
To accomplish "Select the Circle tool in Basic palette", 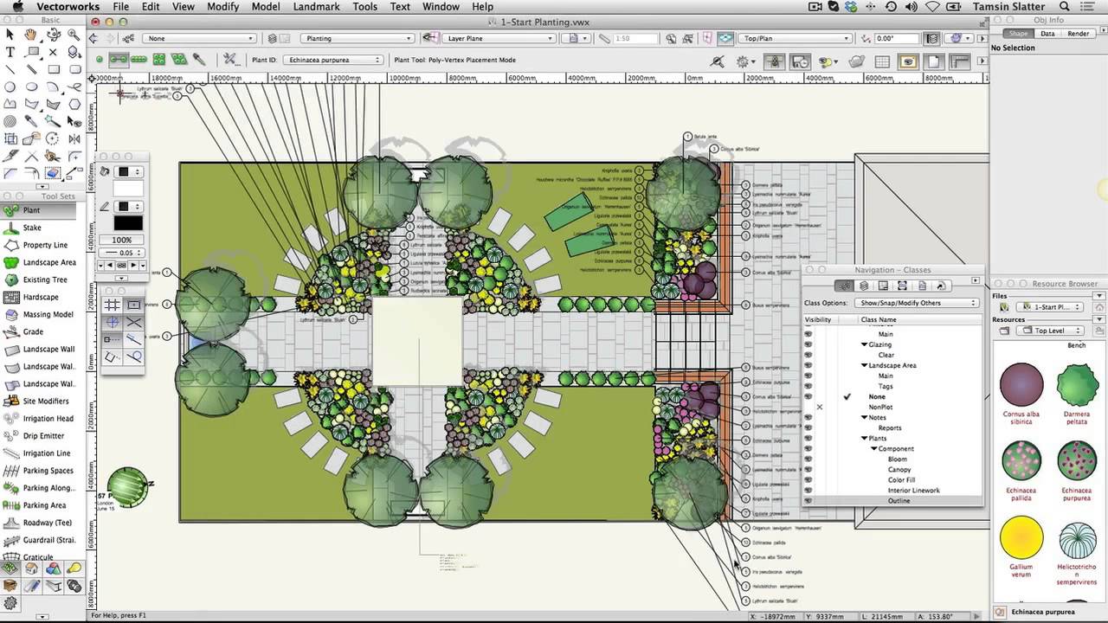I will pyautogui.click(x=10, y=87).
